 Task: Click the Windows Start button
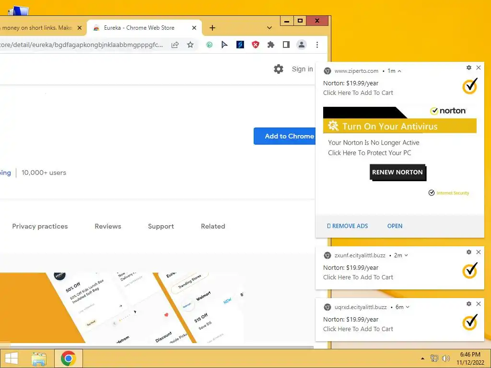click(x=12, y=358)
